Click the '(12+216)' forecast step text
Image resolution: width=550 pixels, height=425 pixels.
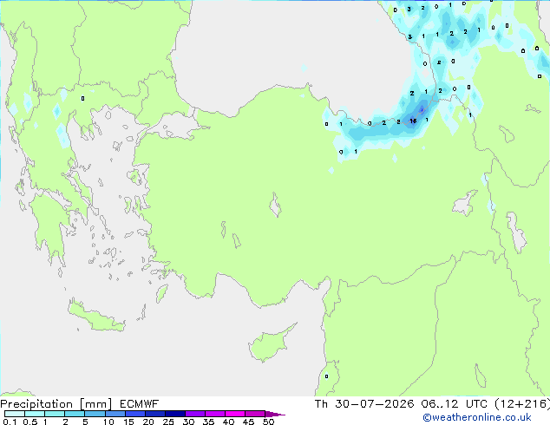(x=522, y=404)
